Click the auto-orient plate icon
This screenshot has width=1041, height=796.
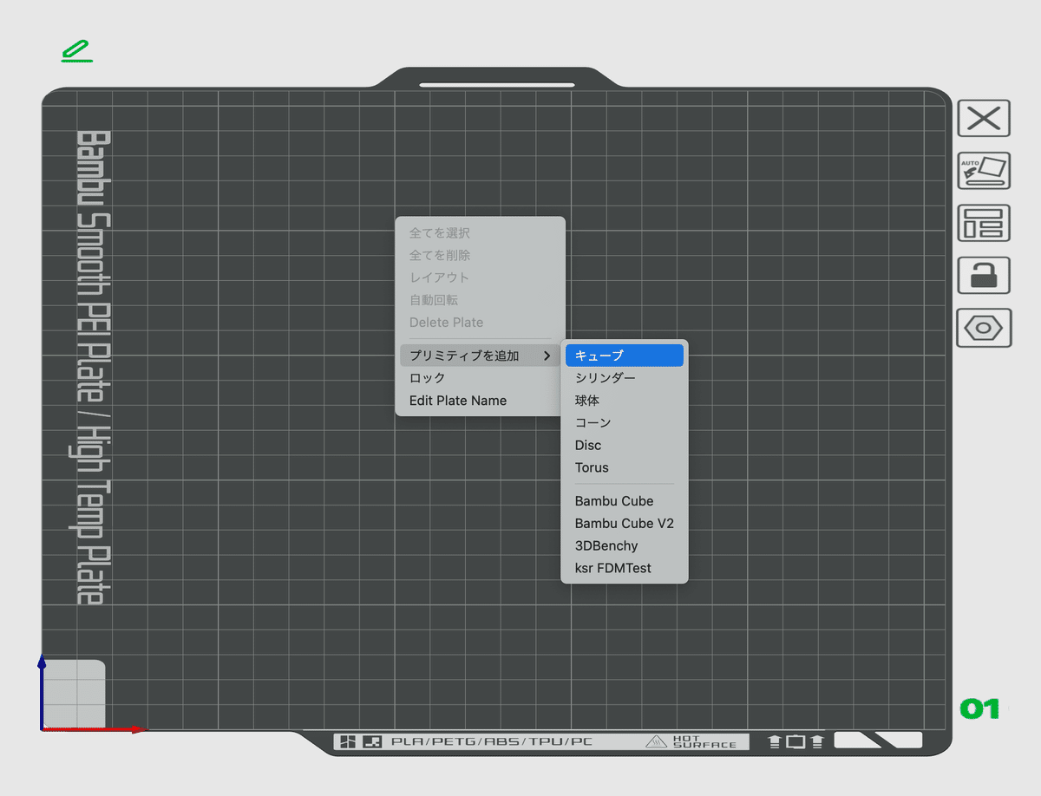[984, 171]
